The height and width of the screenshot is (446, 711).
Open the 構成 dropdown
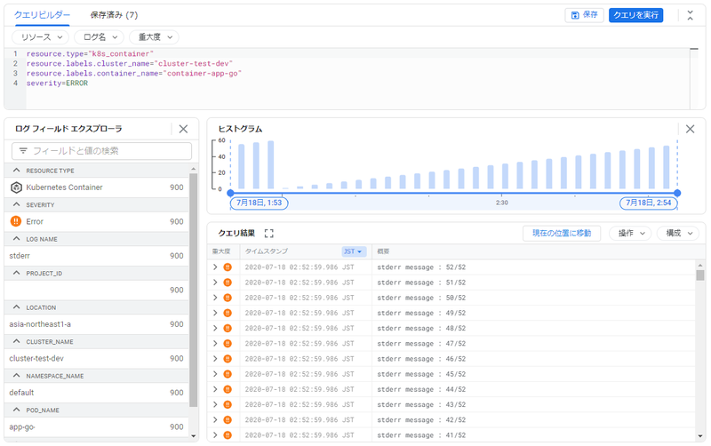[x=678, y=234]
